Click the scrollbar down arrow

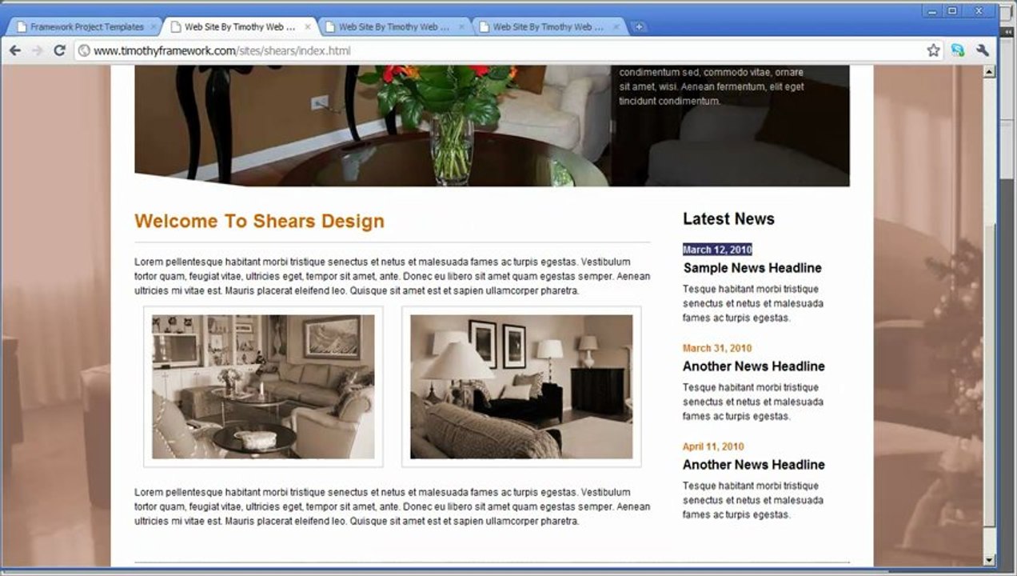(x=990, y=560)
